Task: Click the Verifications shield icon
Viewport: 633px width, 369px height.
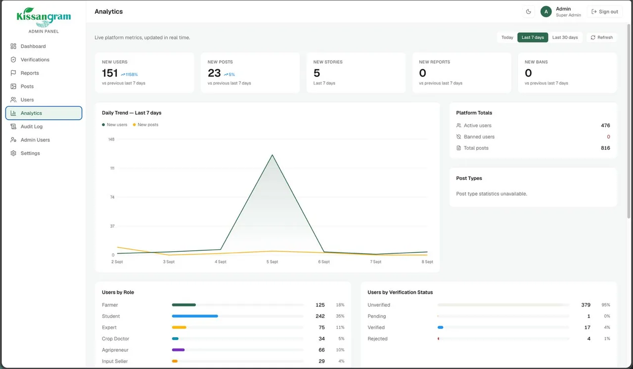Action: click(x=13, y=60)
